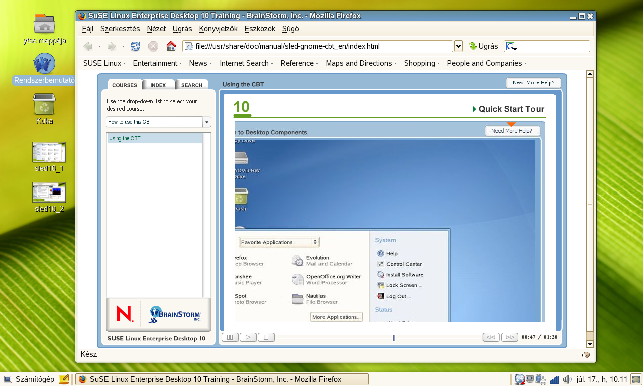Expand the SUSE Linux bookmarks folder
Image resolution: width=643 pixels, height=386 pixels.
pos(105,63)
